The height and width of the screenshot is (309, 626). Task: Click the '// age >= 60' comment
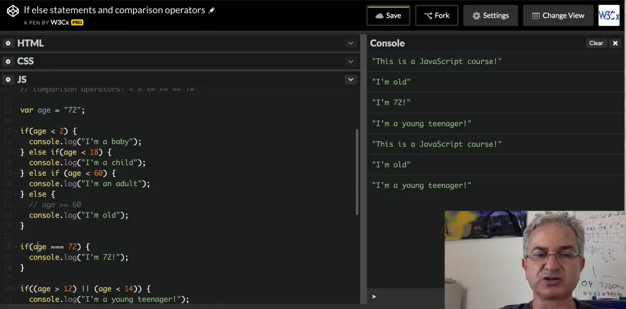click(55, 204)
